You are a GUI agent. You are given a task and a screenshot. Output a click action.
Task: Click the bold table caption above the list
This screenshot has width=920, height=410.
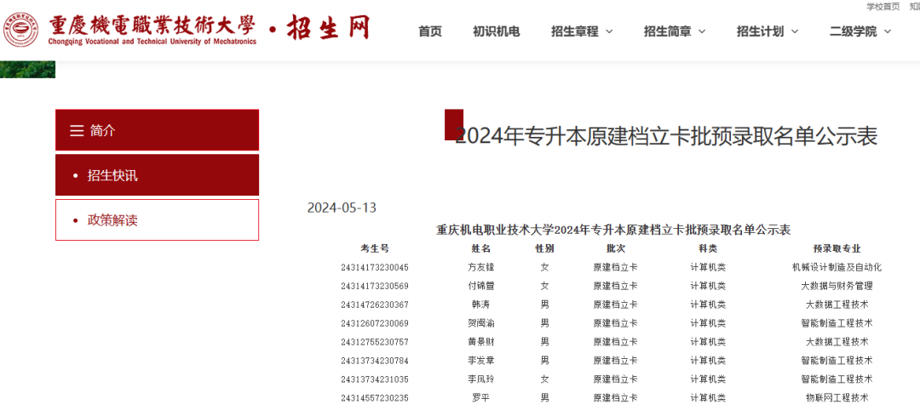pyautogui.click(x=613, y=231)
